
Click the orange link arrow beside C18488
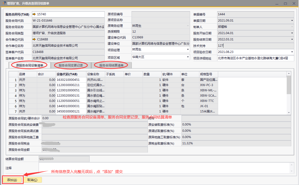click(34, 39)
